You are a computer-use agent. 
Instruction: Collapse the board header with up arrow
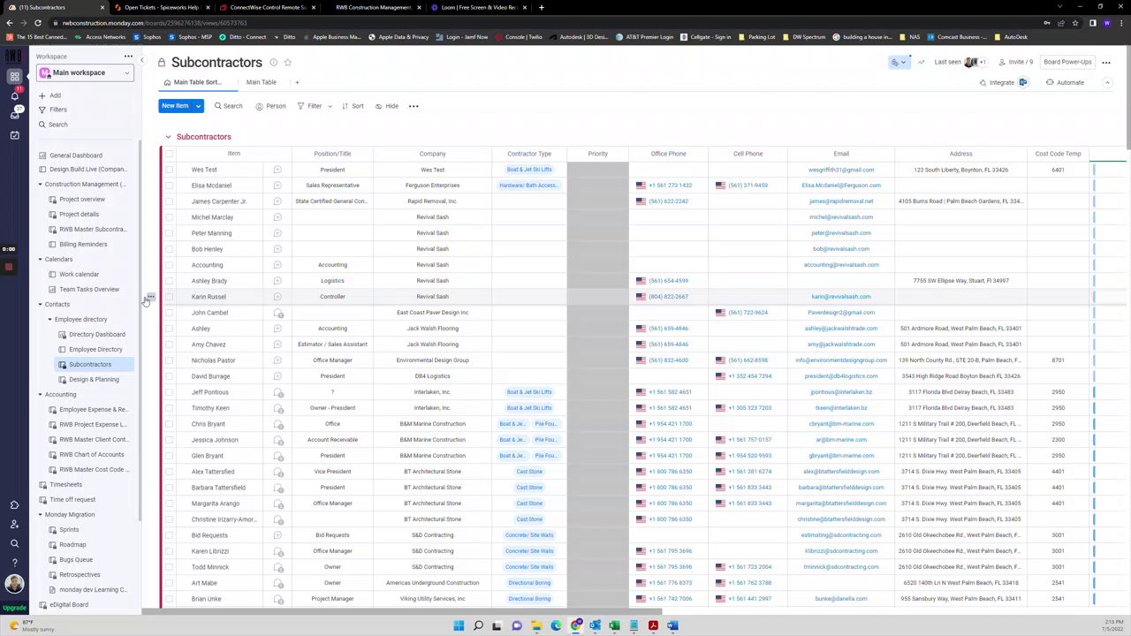(1106, 82)
